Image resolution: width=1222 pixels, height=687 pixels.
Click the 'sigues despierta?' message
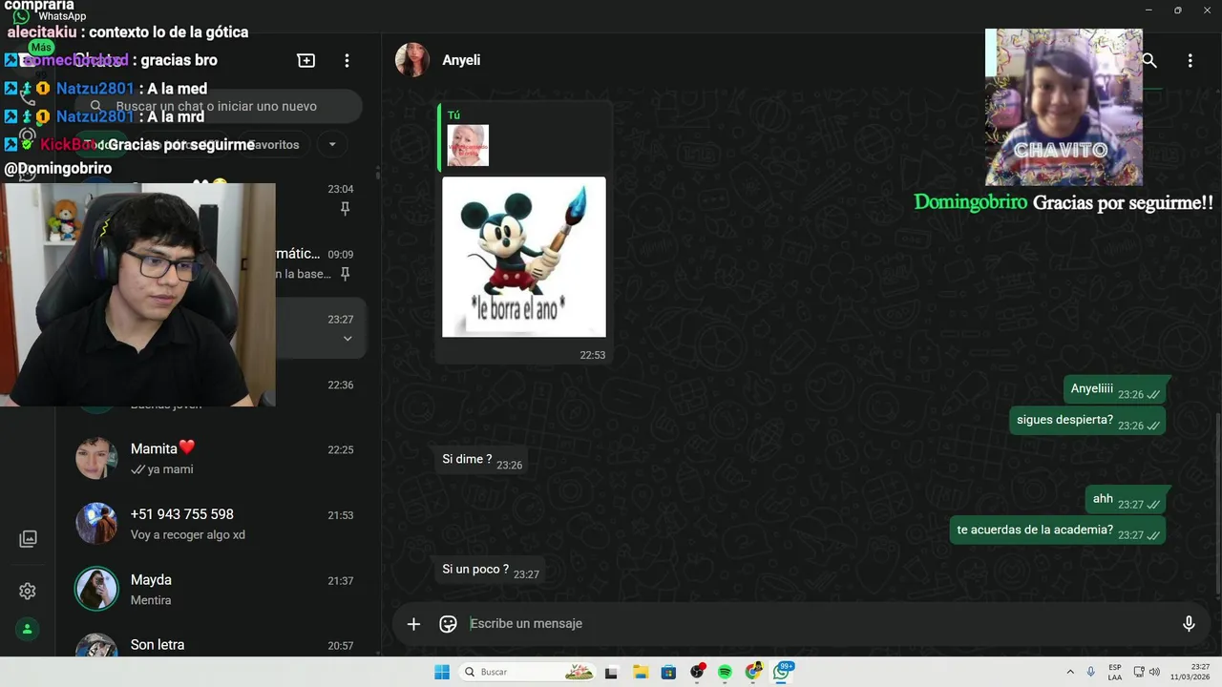coord(1087,421)
